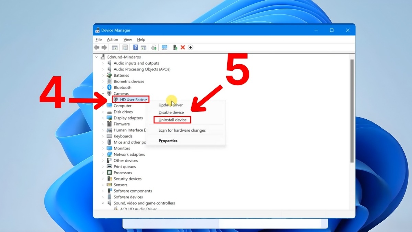This screenshot has height=232, width=412.
Task: Select the Edmund-Mindaros computer name text
Action: (124, 57)
